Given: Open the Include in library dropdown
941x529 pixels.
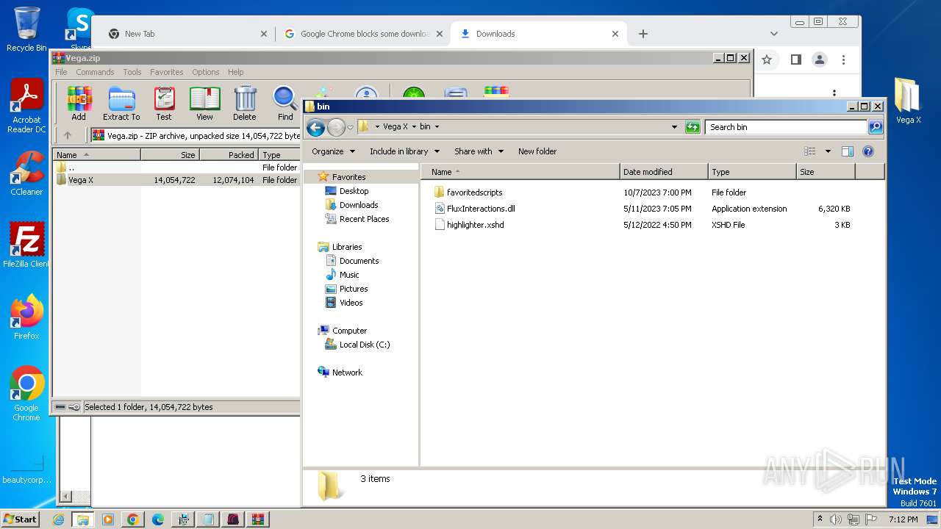Looking at the screenshot, I should [404, 151].
